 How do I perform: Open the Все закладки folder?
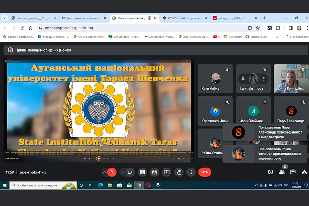click(x=298, y=37)
